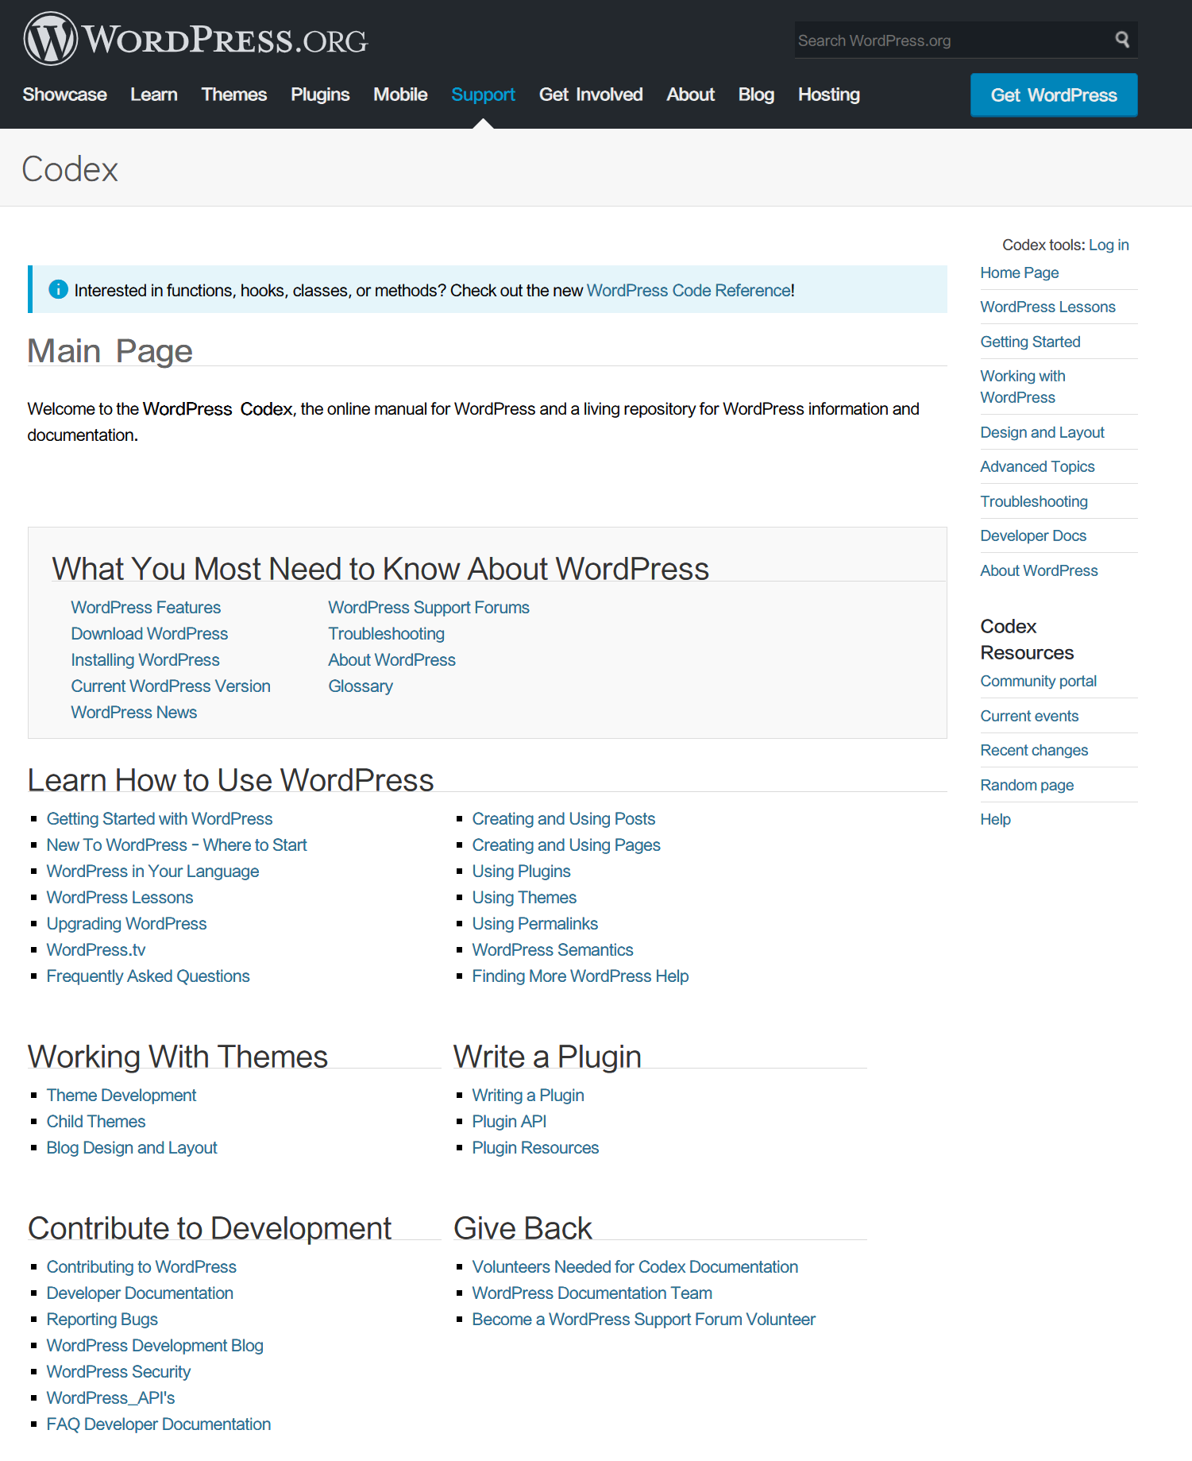Screen dimensions: 1192x1461
Task: Open the WordPress Features link
Action: click(146, 608)
